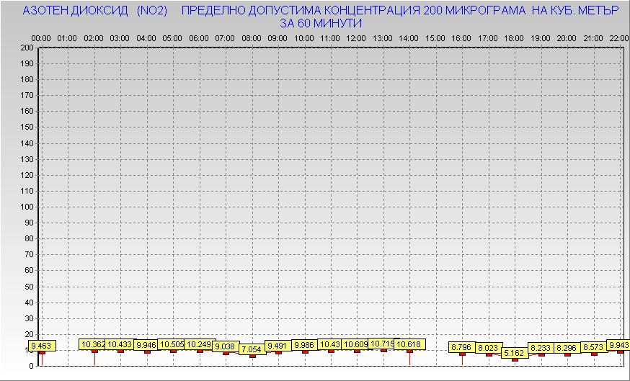Click the 08:00 time axis label
This screenshot has height=381, width=630.
251,37
